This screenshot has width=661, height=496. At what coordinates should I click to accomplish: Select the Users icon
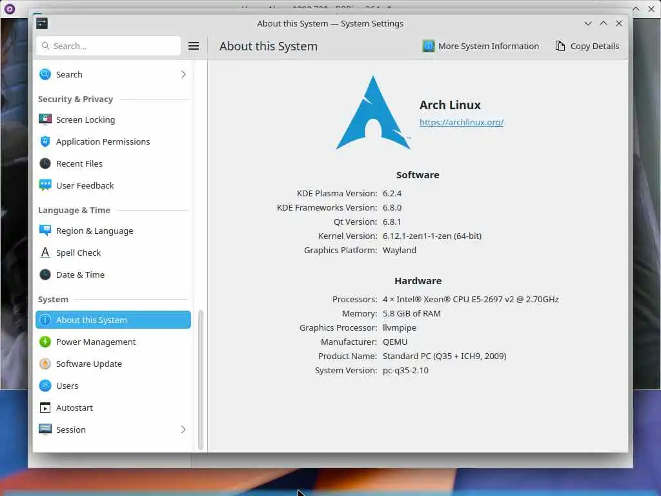click(x=45, y=386)
